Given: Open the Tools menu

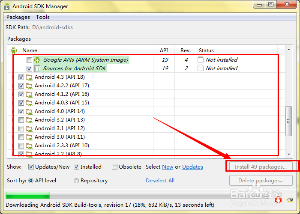Looking at the screenshot, I should [43, 17].
